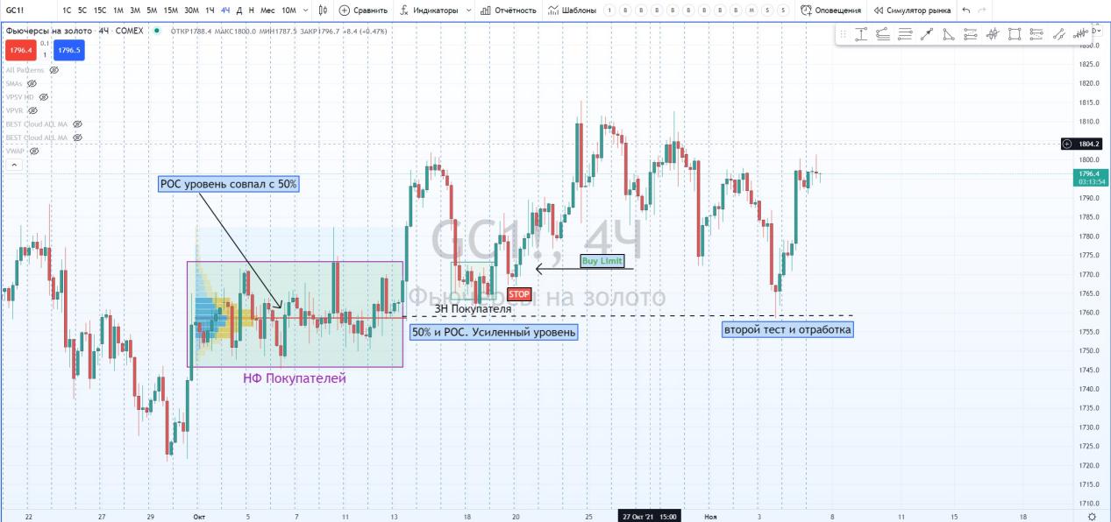Toggle visibility of All Patterns indicator
Viewport: 1111px width, 522px height.
point(53,70)
